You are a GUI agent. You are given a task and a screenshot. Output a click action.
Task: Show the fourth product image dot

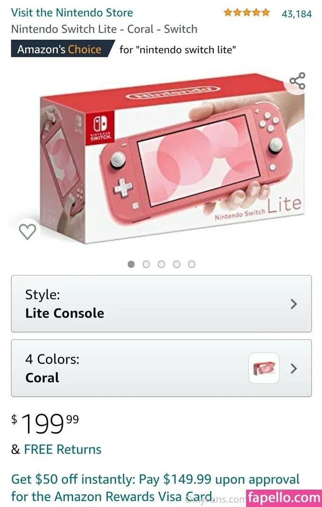176,264
